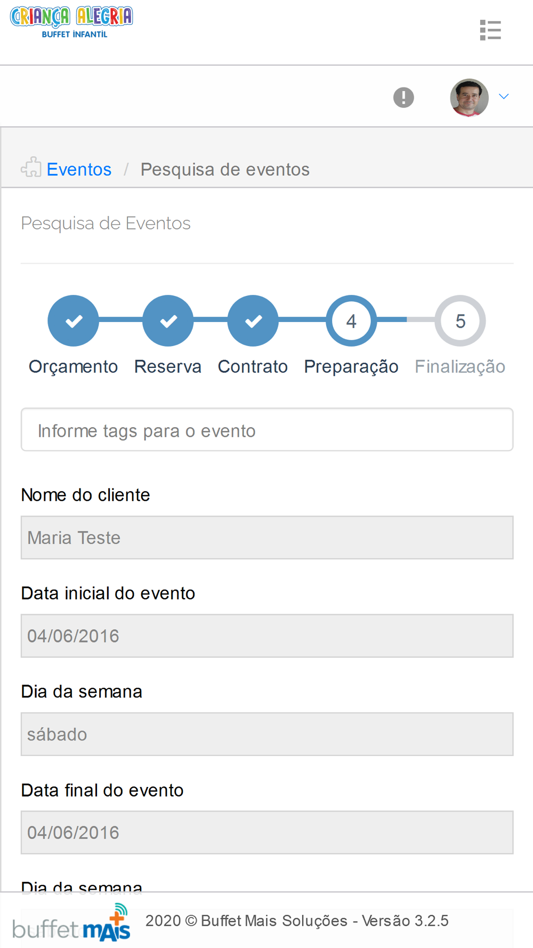Click the exclamation alert icon
The image size is (533, 948).
tap(403, 98)
